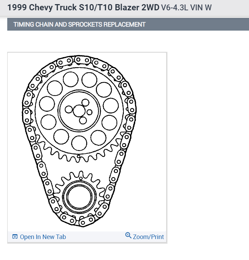Click the bottom bolt hole in camshaft hub

pos(83,121)
